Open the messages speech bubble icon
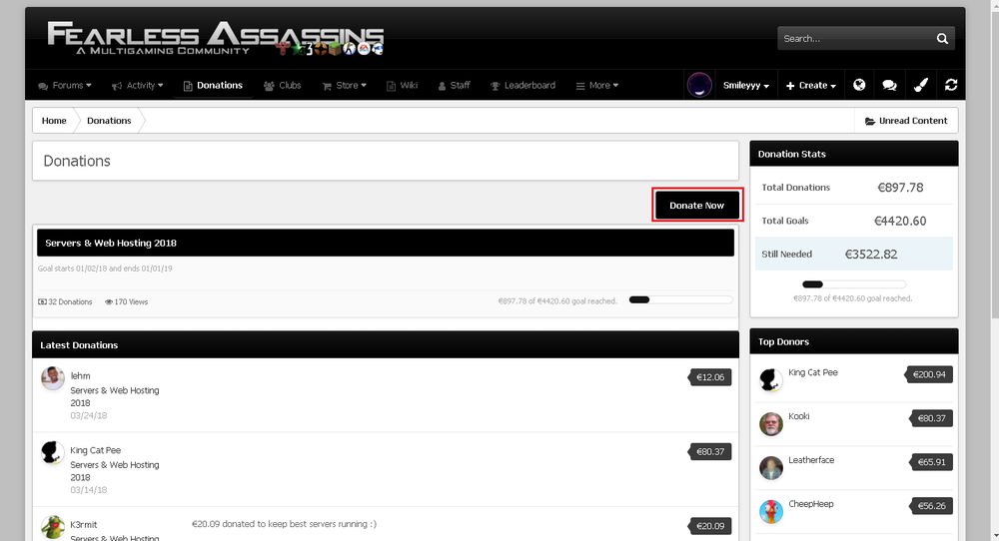Viewport: 999px width, 541px height. pyautogui.click(x=889, y=85)
